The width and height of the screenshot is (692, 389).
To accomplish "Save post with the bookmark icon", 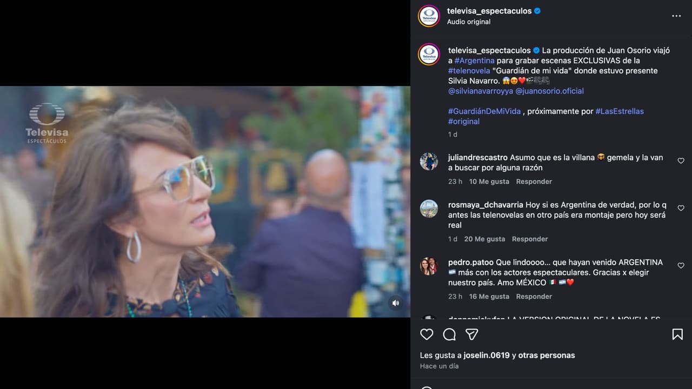I will (677, 334).
